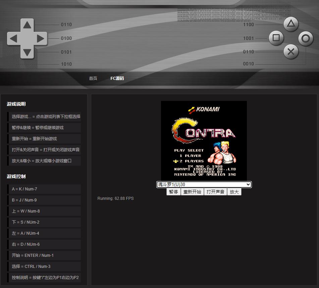Click the D-pad left arrow
This screenshot has width=319, height=288.
pyautogui.click(x=14, y=39)
